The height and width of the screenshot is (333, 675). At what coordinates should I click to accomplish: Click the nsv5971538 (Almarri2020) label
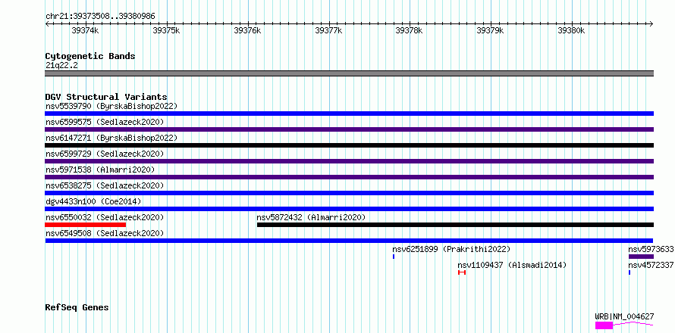click(x=100, y=170)
